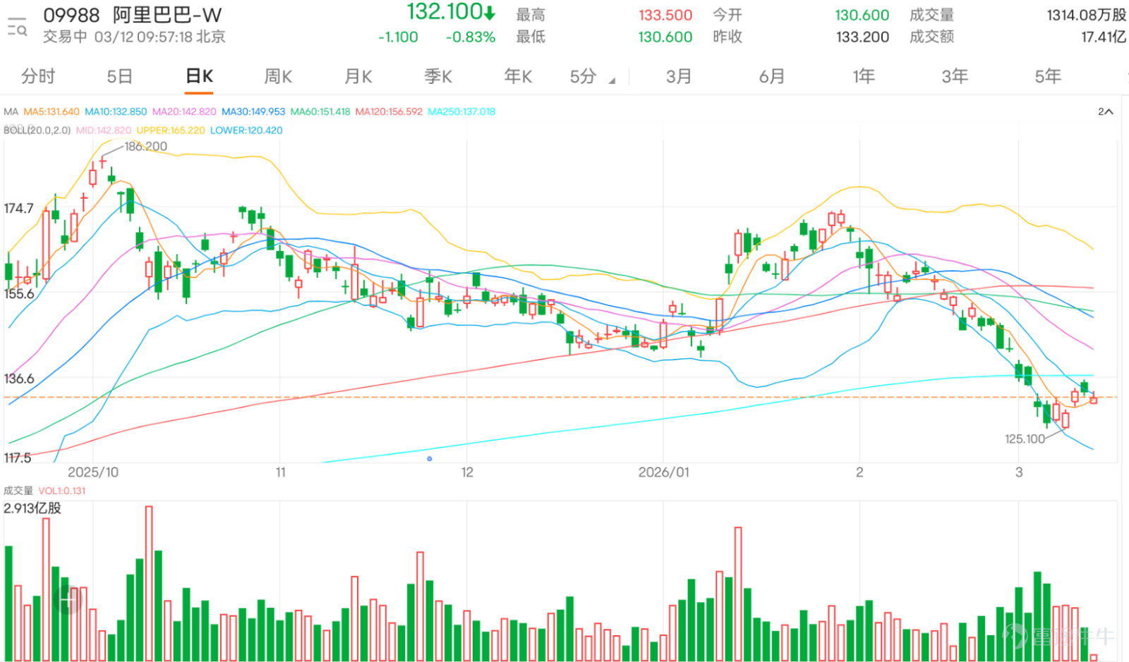The image size is (1129, 662).
Task: Open the 年K yearly chart tab
Action: 518,76
